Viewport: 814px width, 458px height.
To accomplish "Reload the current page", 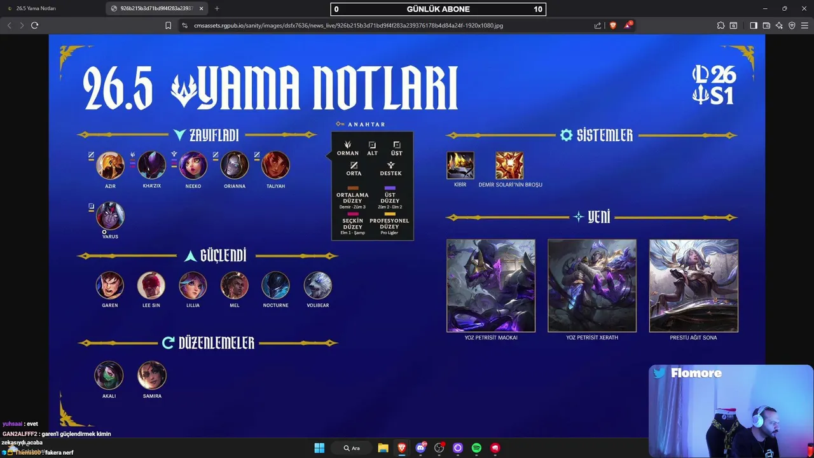I will tap(34, 25).
